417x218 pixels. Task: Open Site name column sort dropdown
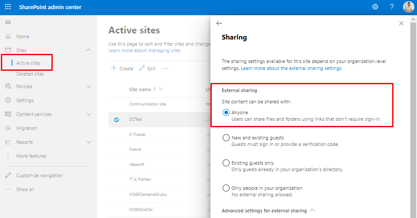161,89
